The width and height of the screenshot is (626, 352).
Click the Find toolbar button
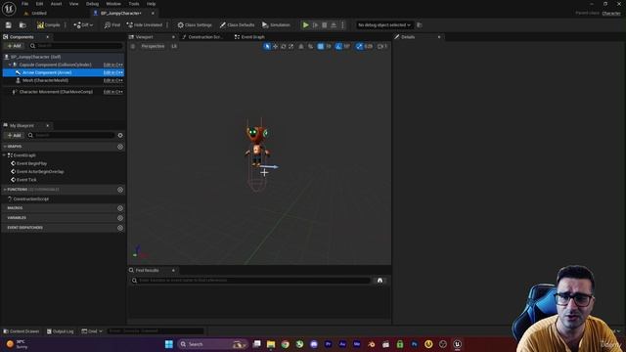click(112, 25)
